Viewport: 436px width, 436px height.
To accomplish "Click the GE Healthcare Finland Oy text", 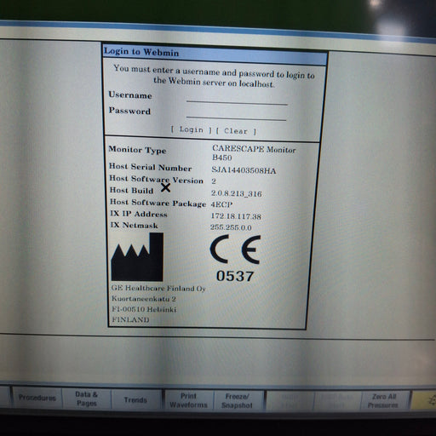I will tap(158, 288).
